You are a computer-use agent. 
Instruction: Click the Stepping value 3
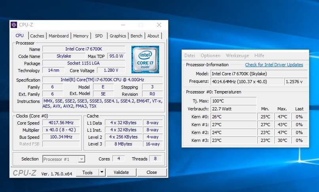152,87
